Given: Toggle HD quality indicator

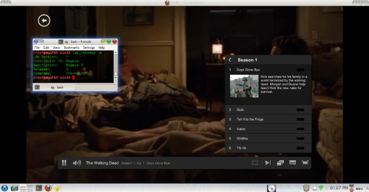Looking at the screenshot, I should coord(255,163).
